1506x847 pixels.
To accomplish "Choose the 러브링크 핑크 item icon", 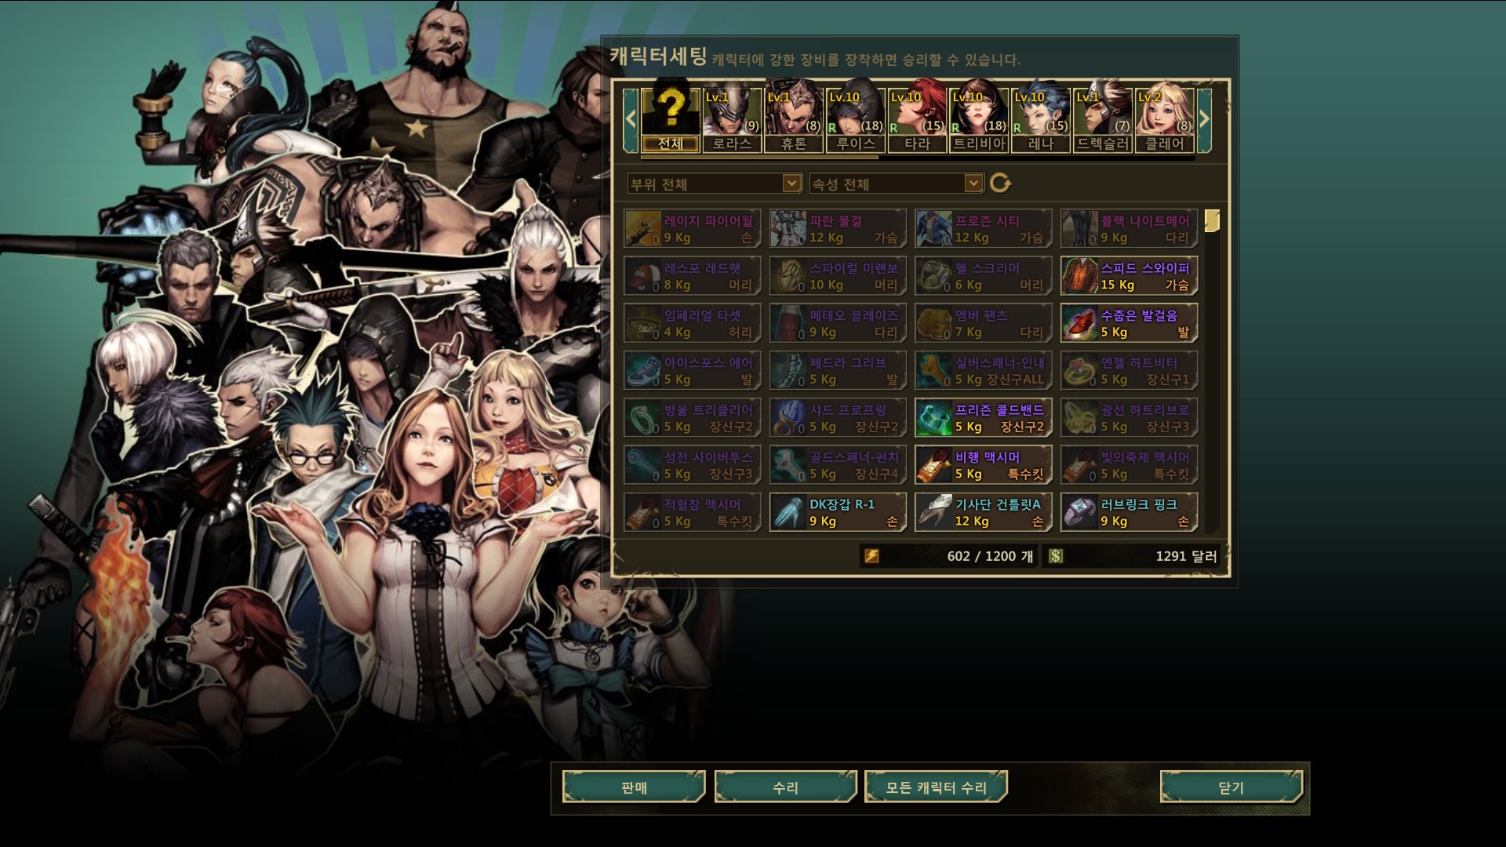I will click(x=1079, y=512).
